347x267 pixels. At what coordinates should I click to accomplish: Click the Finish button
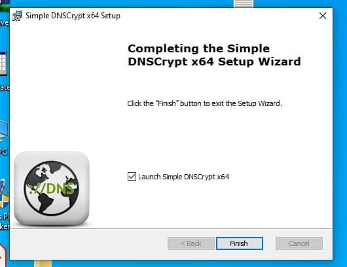tap(240, 243)
